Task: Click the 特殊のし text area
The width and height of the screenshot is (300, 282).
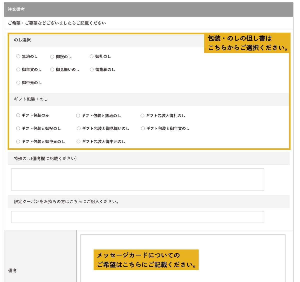Action: (x=137, y=179)
